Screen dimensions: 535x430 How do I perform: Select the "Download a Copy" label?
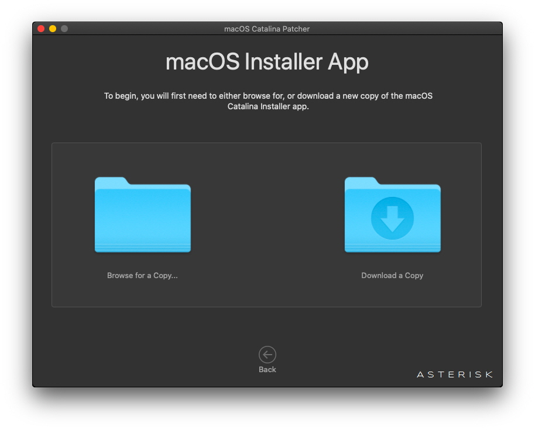point(392,275)
